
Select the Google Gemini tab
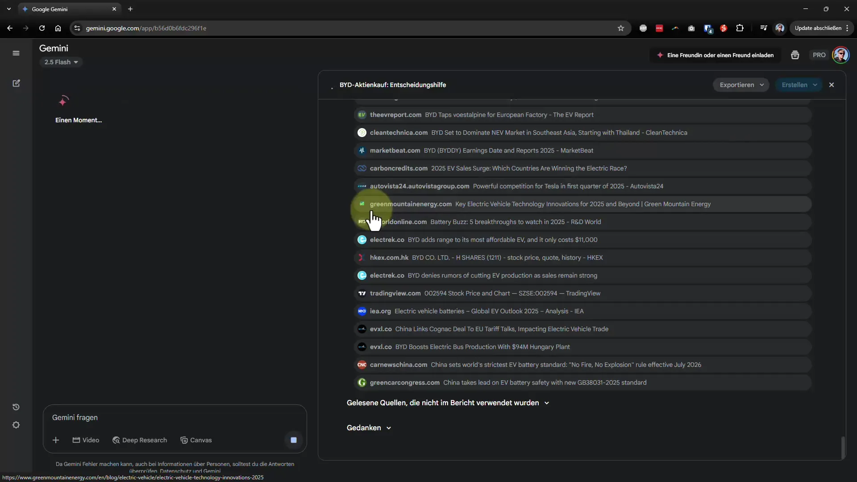(69, 9)
